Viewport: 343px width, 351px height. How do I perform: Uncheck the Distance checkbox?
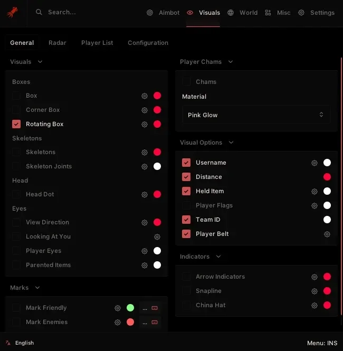click(186, 177)
